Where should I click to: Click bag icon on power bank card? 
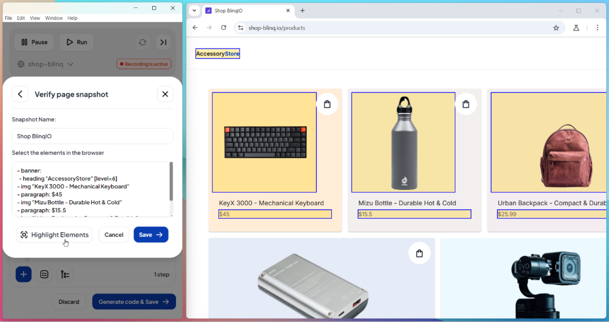coord(419,253)
